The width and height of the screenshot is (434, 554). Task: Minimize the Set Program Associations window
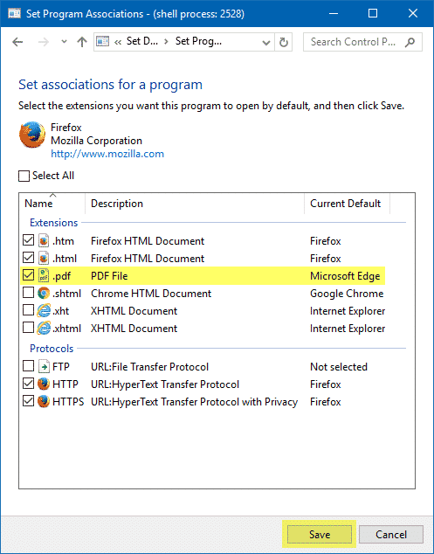(333, 13)
